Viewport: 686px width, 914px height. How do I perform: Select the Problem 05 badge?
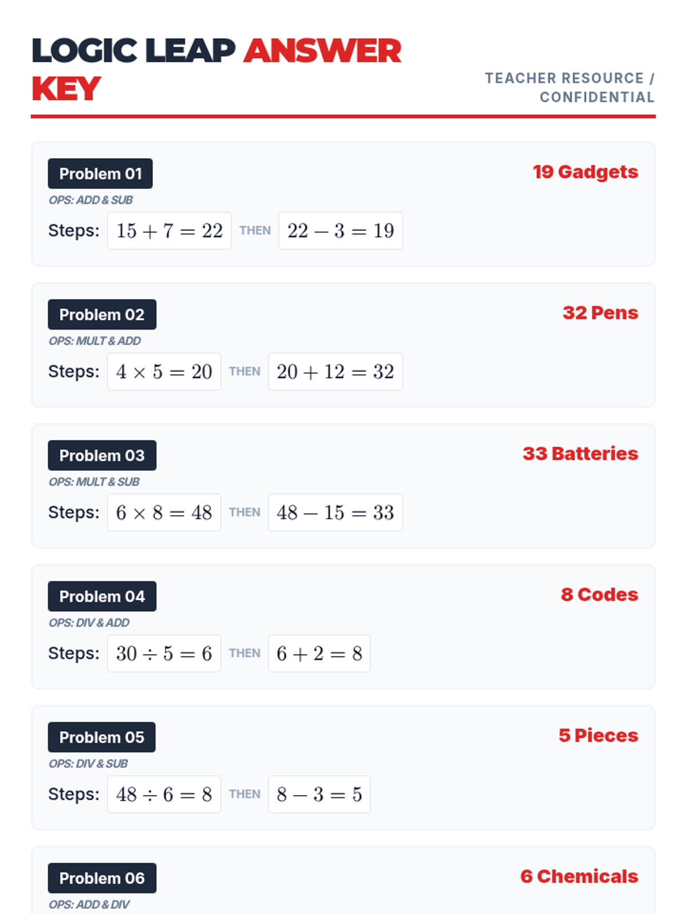pos(101,737)
